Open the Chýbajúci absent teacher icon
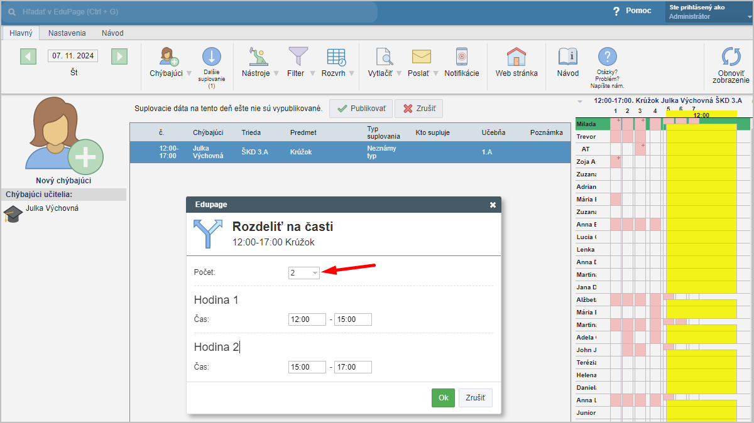This screenshot has width=754, height=423. coord(168,56)
